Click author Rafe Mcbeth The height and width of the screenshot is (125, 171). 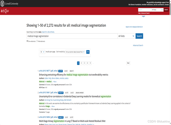(68, 100)
